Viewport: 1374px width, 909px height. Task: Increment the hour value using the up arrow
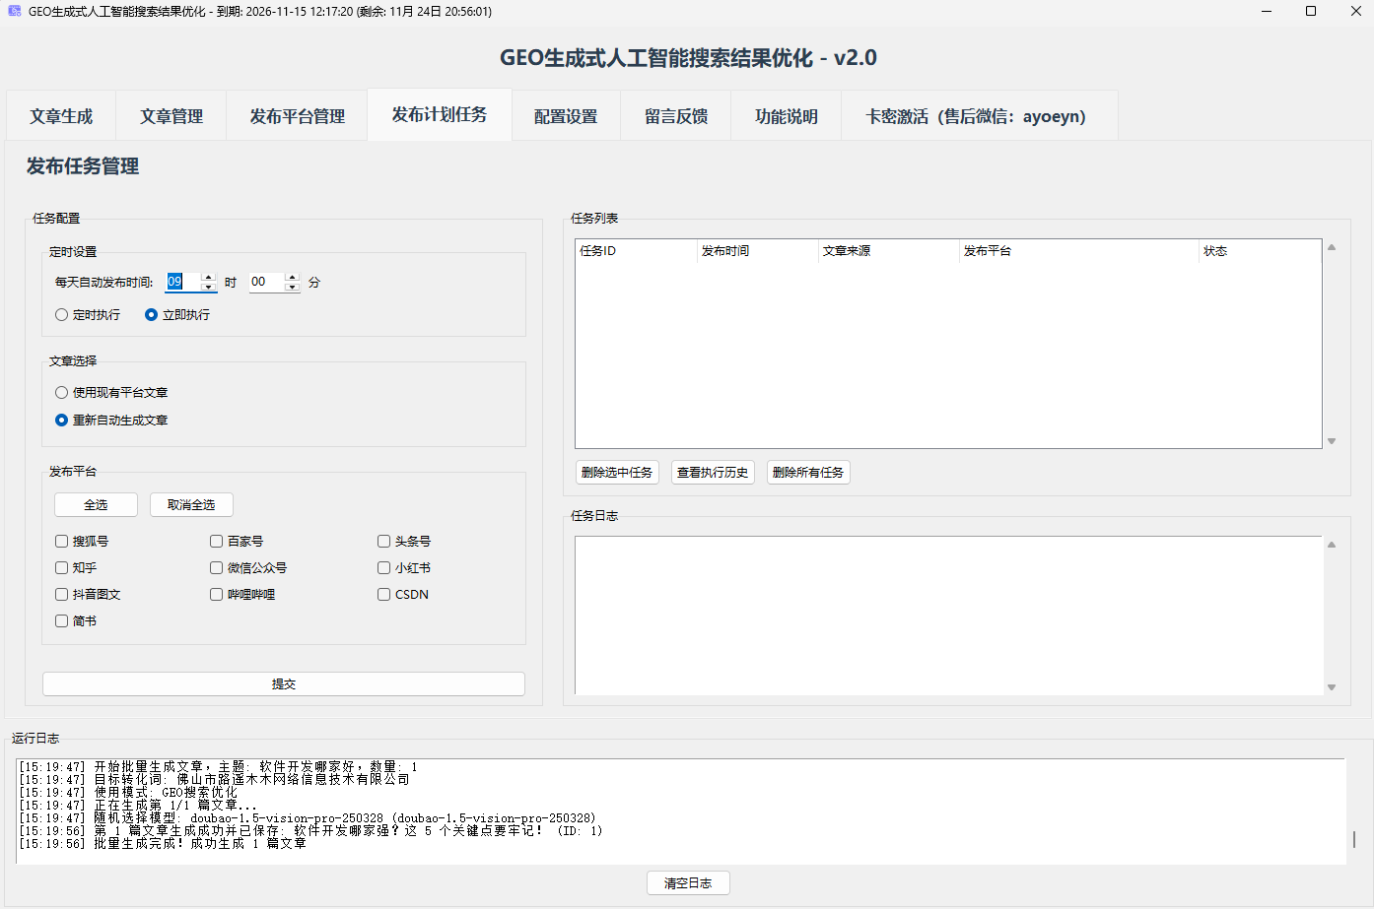pyautogui.click(x=207, y=276)
